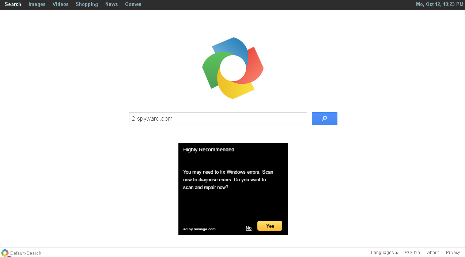
Task: Open the Games section
Action: 133,4
